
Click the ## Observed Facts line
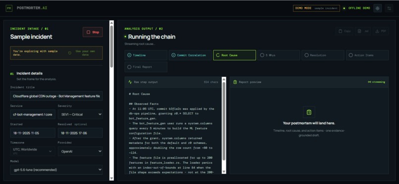point(144,104)
